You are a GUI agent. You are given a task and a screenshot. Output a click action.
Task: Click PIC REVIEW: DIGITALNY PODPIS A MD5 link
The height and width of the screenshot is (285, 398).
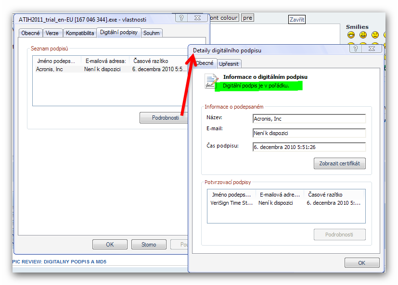[59, 261]
